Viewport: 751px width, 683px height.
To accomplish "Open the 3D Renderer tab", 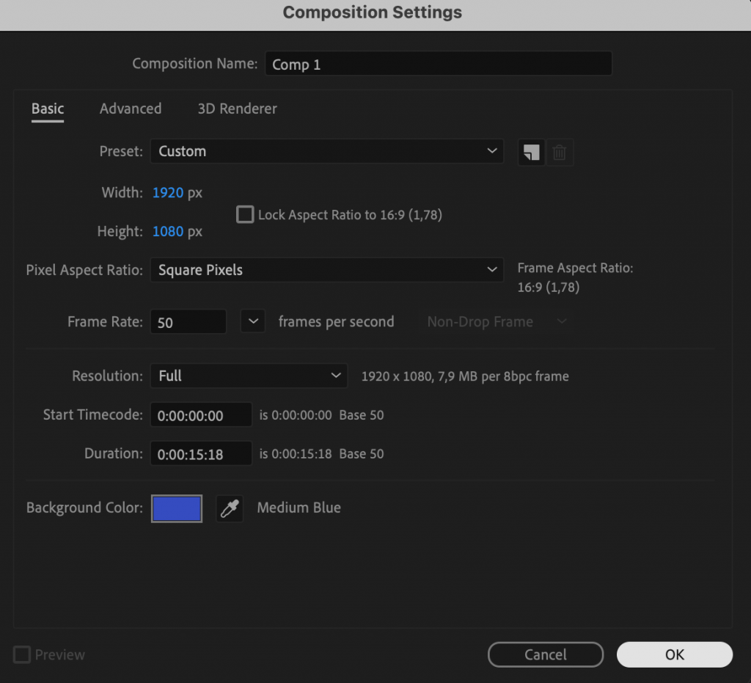I will tap(237, 109).
